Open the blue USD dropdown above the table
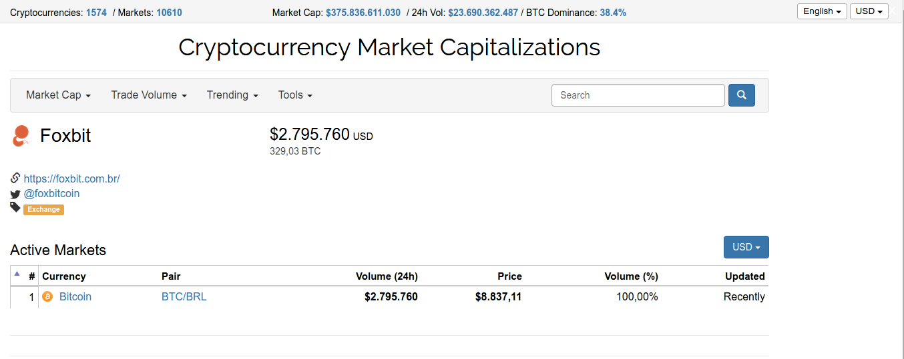The image size is (904, 359). 746,247
